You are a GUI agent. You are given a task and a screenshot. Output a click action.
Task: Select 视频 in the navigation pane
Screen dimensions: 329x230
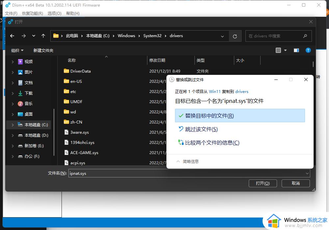(29, 61)
